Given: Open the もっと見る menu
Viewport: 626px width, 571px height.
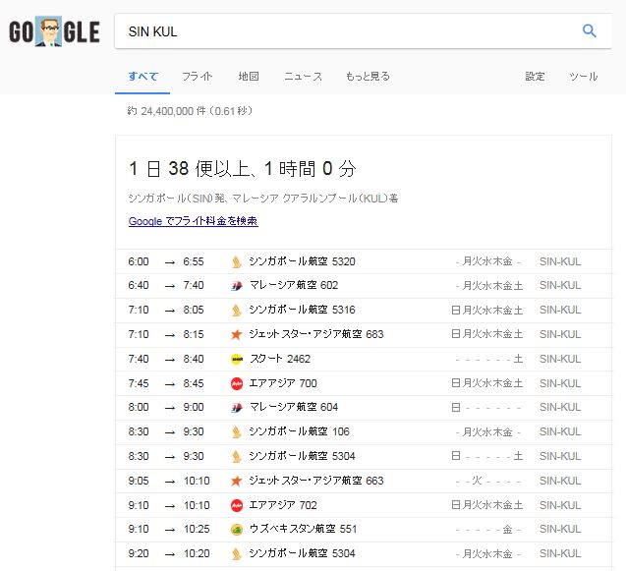Looking at the screenshot, I should pos(368,76).
